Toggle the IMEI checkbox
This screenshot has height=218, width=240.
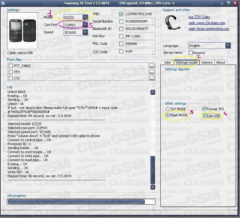[121, 14]
